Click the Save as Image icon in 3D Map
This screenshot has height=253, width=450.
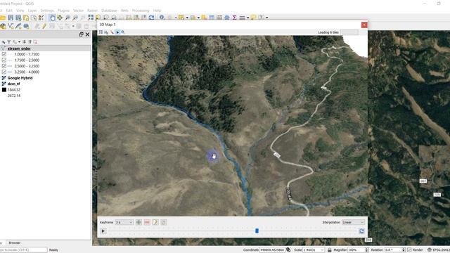(x=106, y=32)
